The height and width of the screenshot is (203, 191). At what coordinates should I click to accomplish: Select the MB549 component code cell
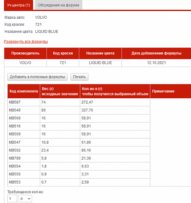pos(24,110)
